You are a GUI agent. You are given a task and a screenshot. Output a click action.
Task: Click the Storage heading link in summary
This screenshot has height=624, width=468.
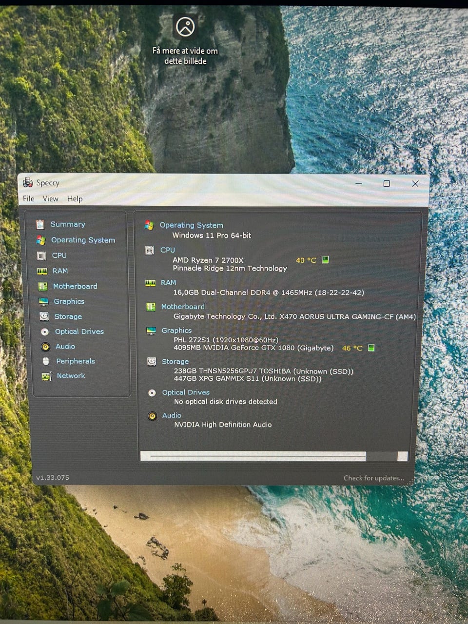coord(175,362)
